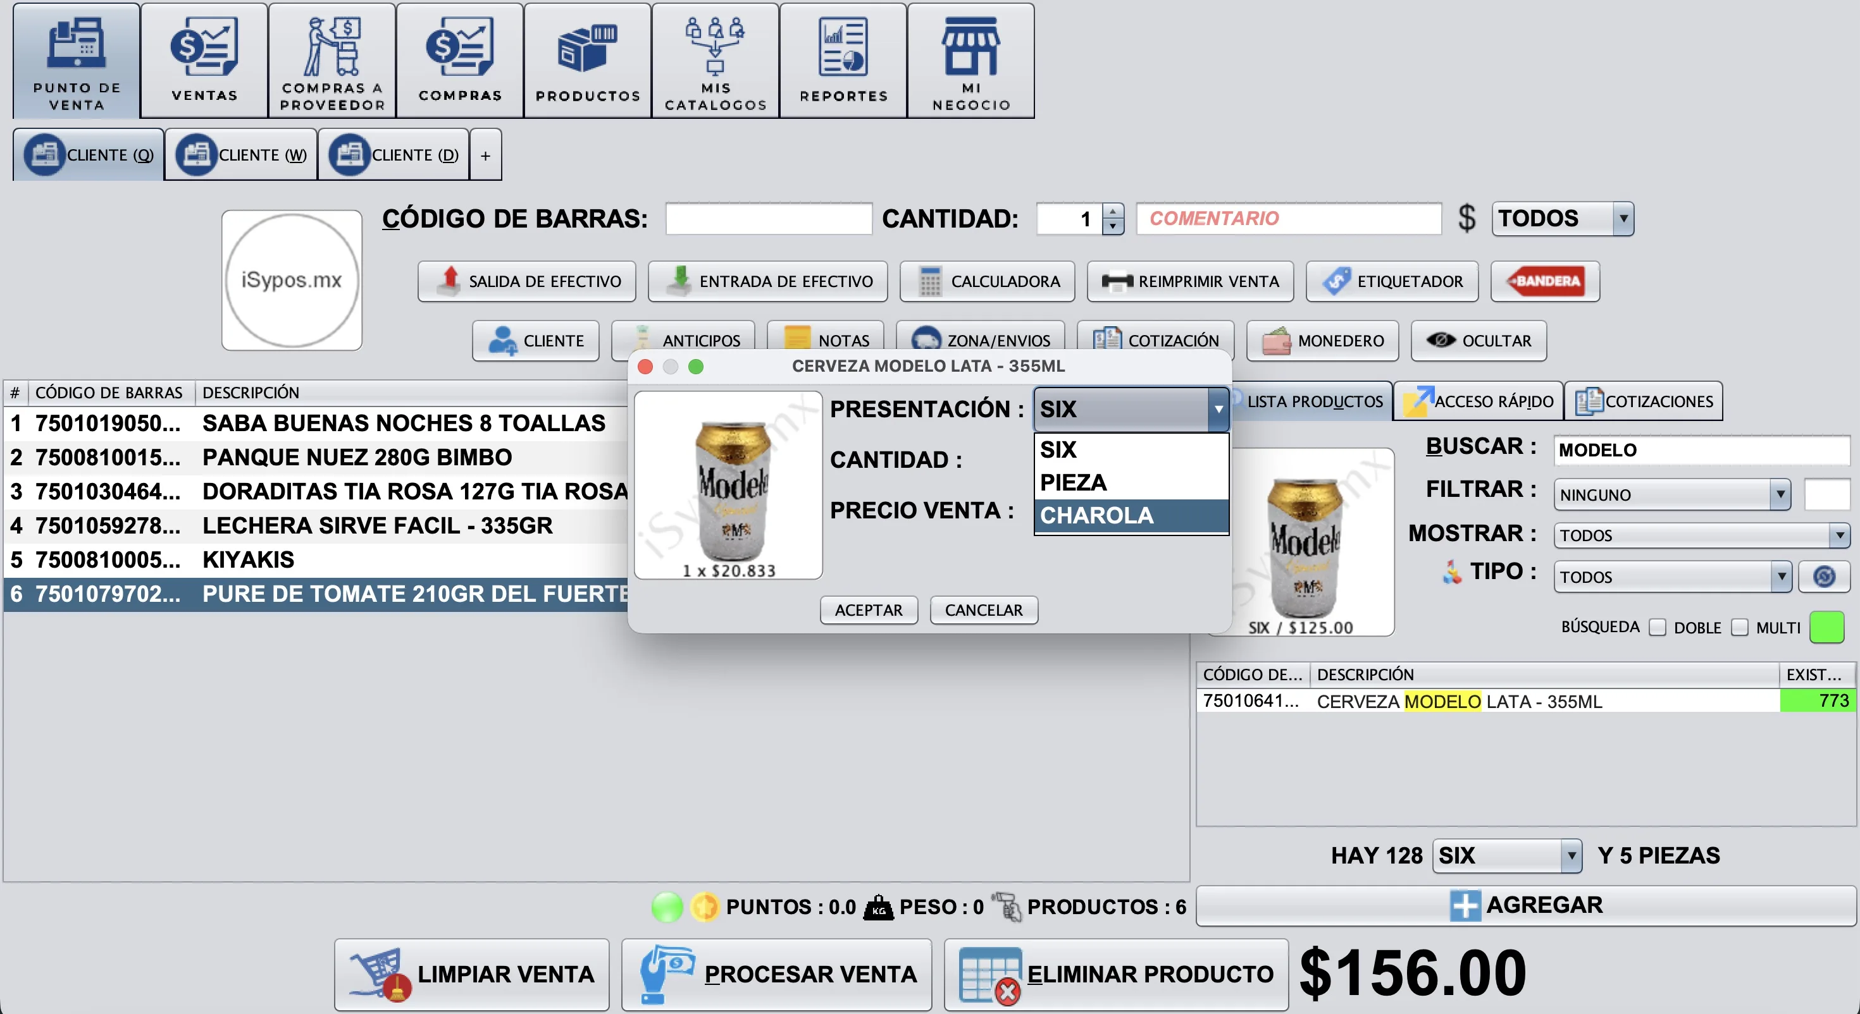The height and width of the screenshot is (1014, 1860).
Task: Click the Código de Barras input field
Action: coord(768,219)
